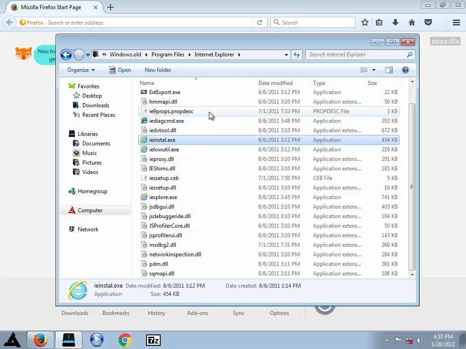Select Favorites in the navigation pane
This screenshot has height=349, width=466.
(x=88, y=86)
